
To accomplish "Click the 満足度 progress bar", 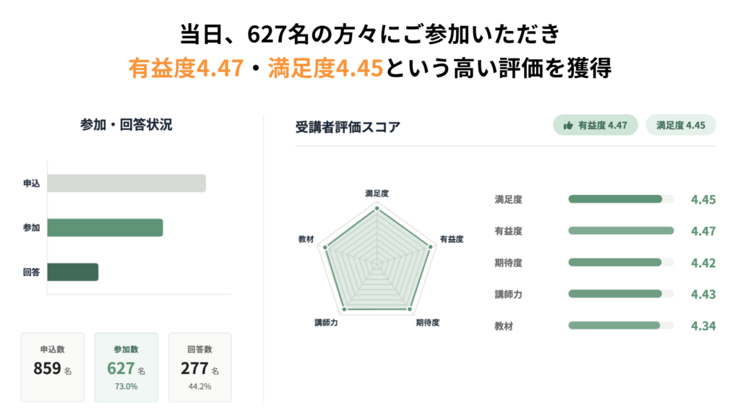I will [620, 199].
